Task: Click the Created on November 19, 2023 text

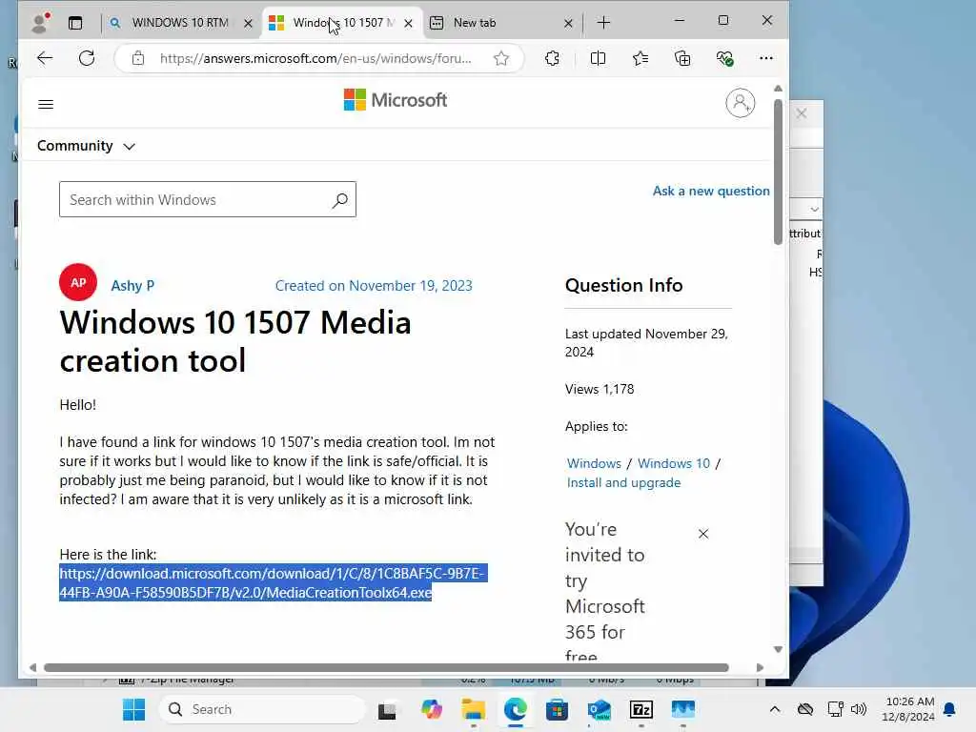Action: pos(374,286)
